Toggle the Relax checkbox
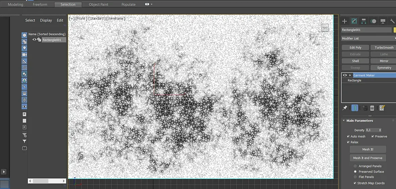This screenshot has width=396, height=189. coord(349,142)
